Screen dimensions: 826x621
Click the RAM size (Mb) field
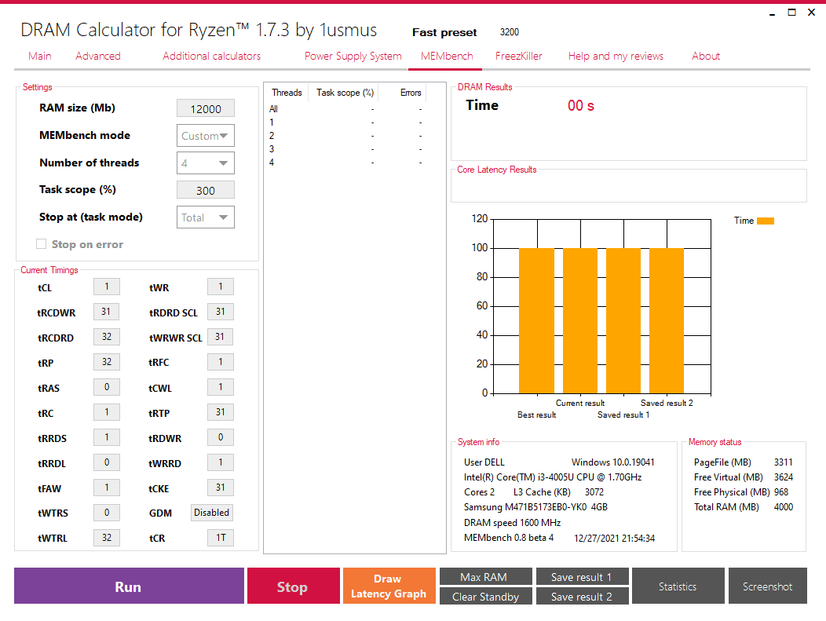click(206, 108)
